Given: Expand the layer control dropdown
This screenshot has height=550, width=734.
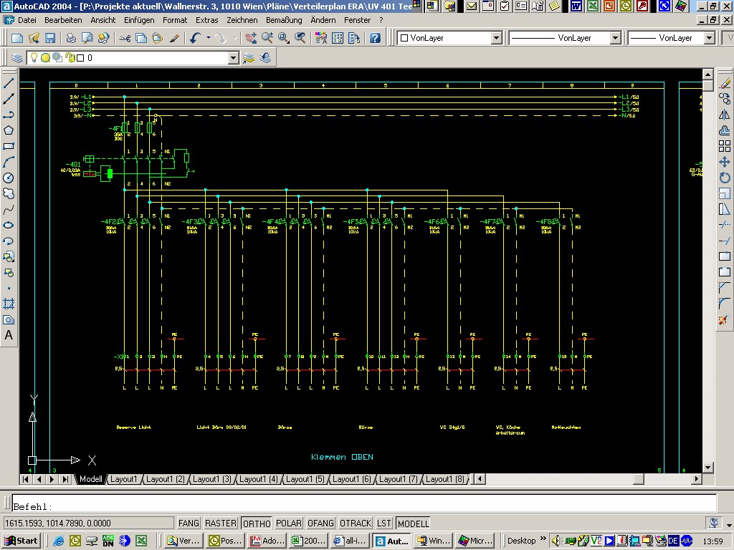Looking at the screenshot, I should tap(234, 58).
